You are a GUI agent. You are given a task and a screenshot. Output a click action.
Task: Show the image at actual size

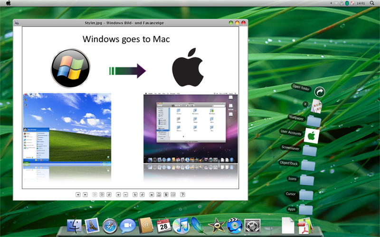(x=102, y=194)
